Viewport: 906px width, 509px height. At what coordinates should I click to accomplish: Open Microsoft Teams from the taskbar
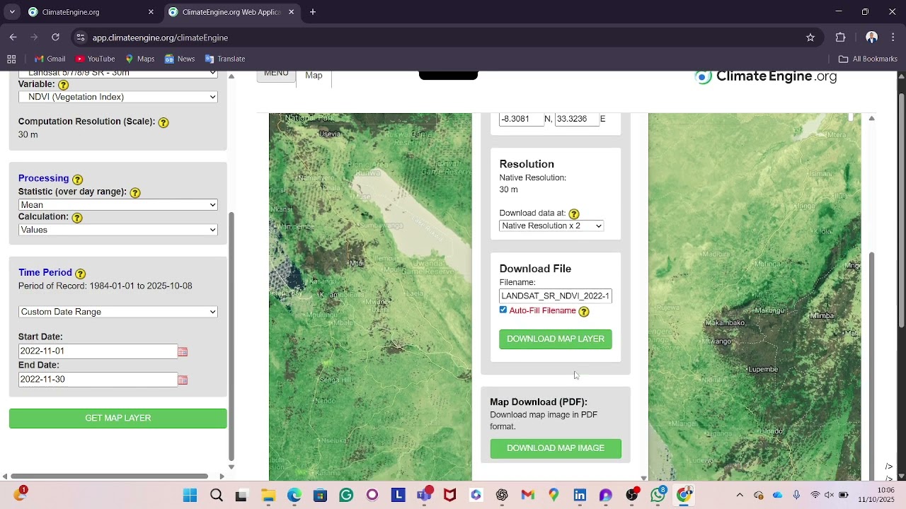click(x=424, y=495)
